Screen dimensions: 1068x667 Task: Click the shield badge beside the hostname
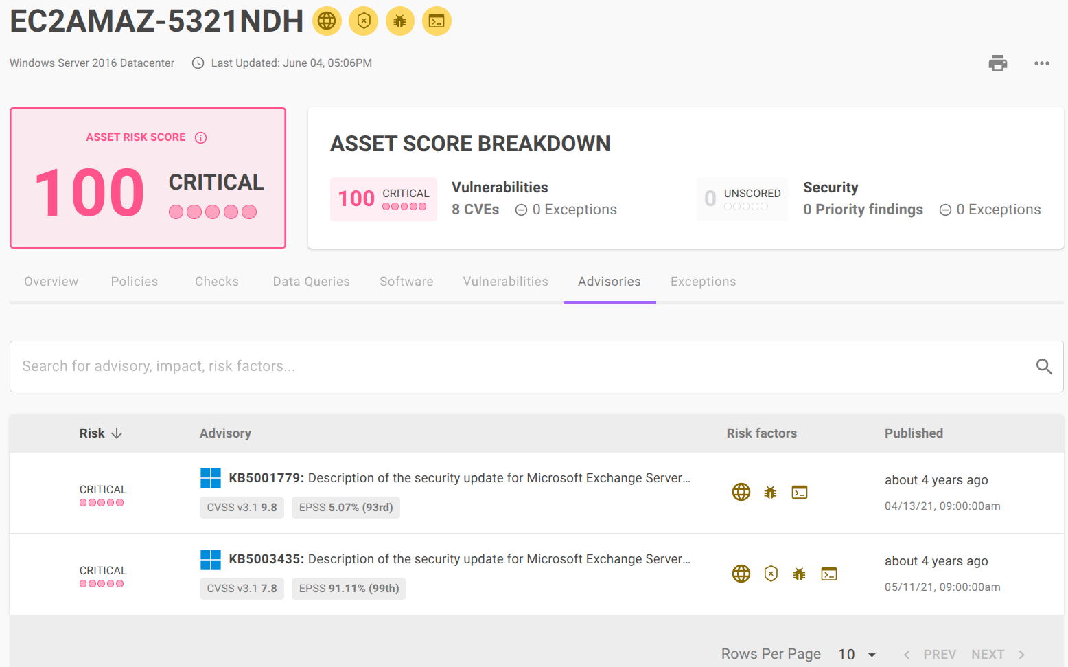click(364, 21)
